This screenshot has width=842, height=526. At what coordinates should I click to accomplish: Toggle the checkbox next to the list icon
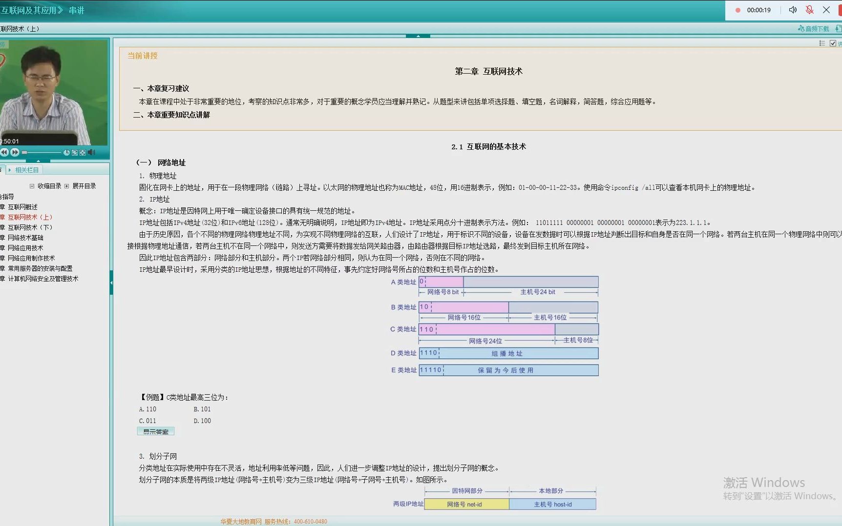tap(833, 43)
